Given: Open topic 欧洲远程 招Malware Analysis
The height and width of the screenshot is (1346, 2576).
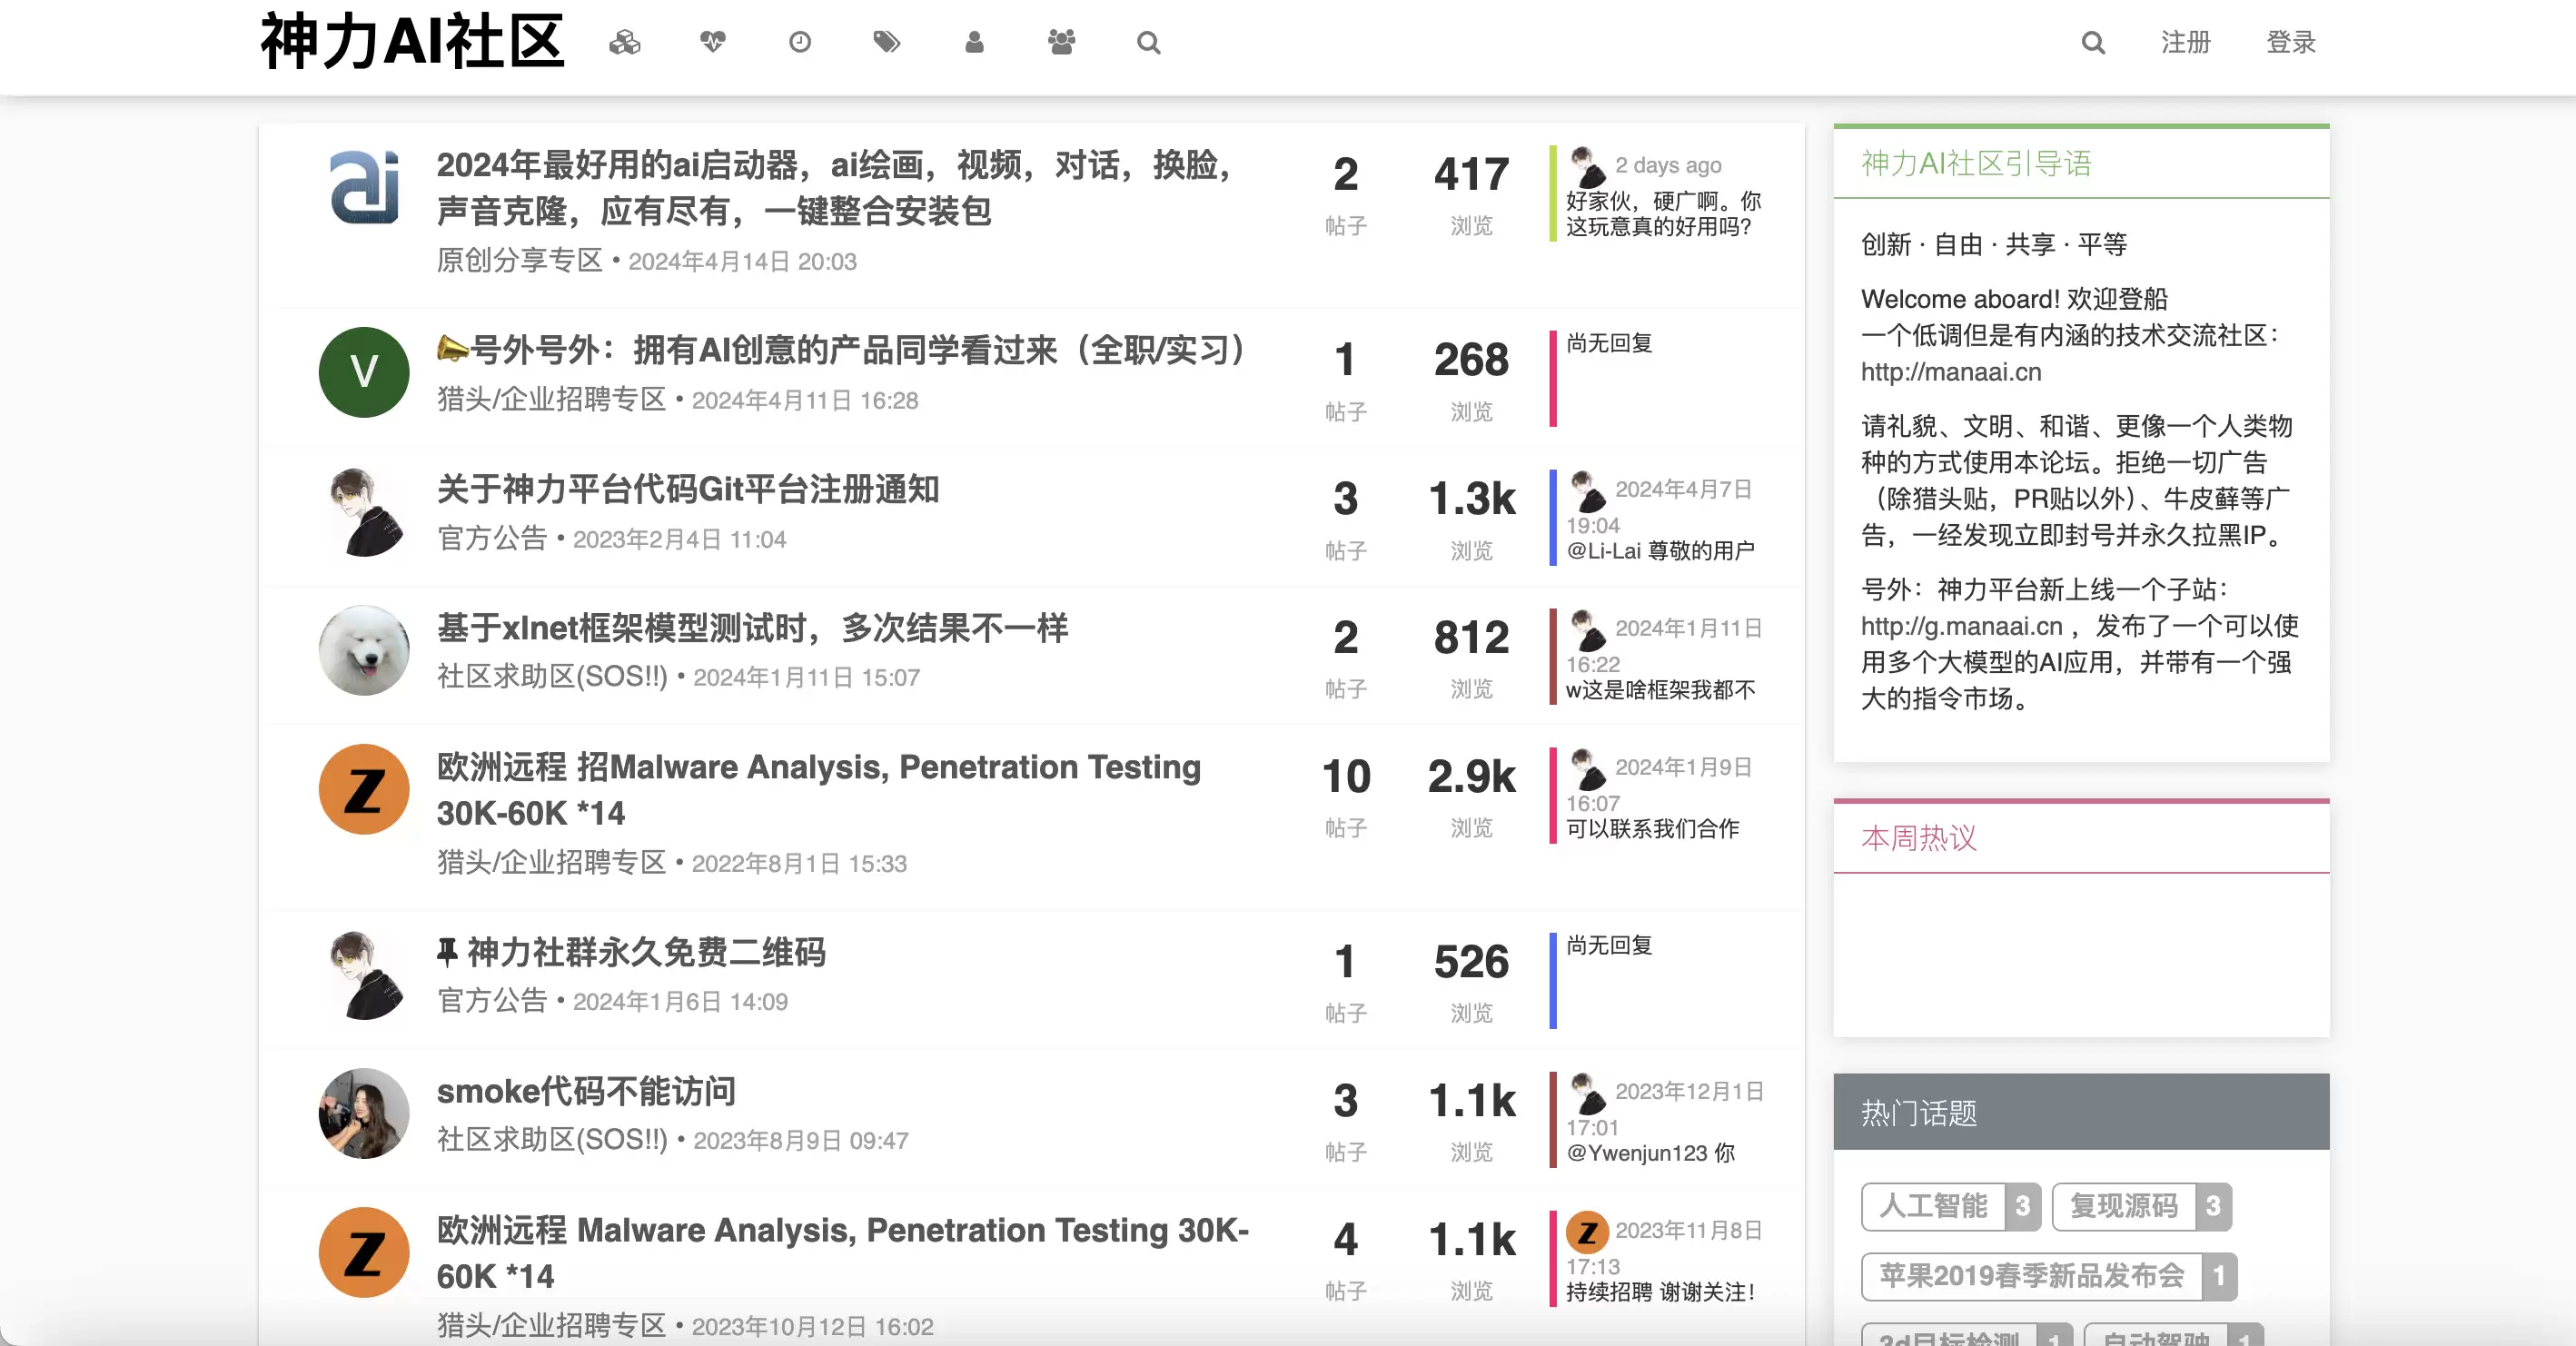Looking at the screenshot, I should (x=819, y=789).
